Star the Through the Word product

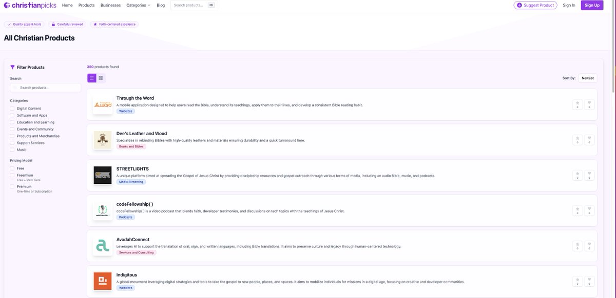(577, 104)
